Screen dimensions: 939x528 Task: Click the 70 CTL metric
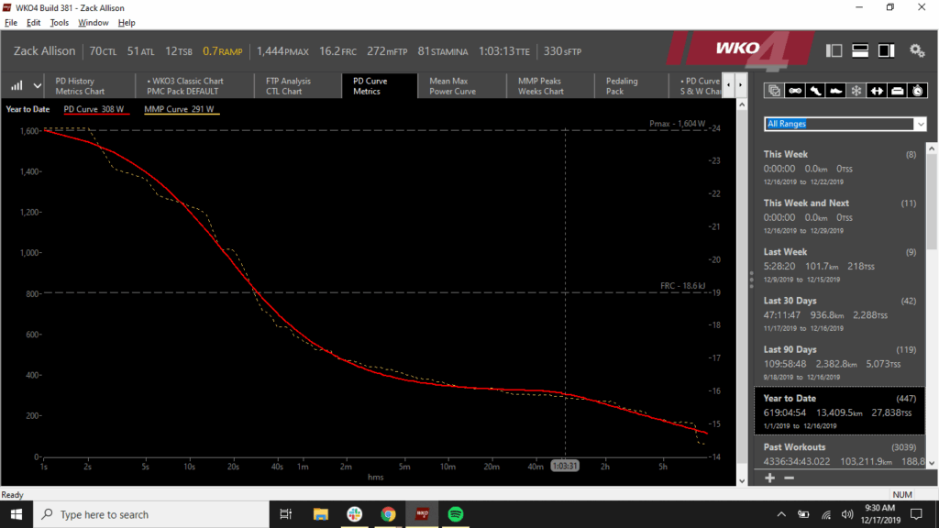[103, 51]
